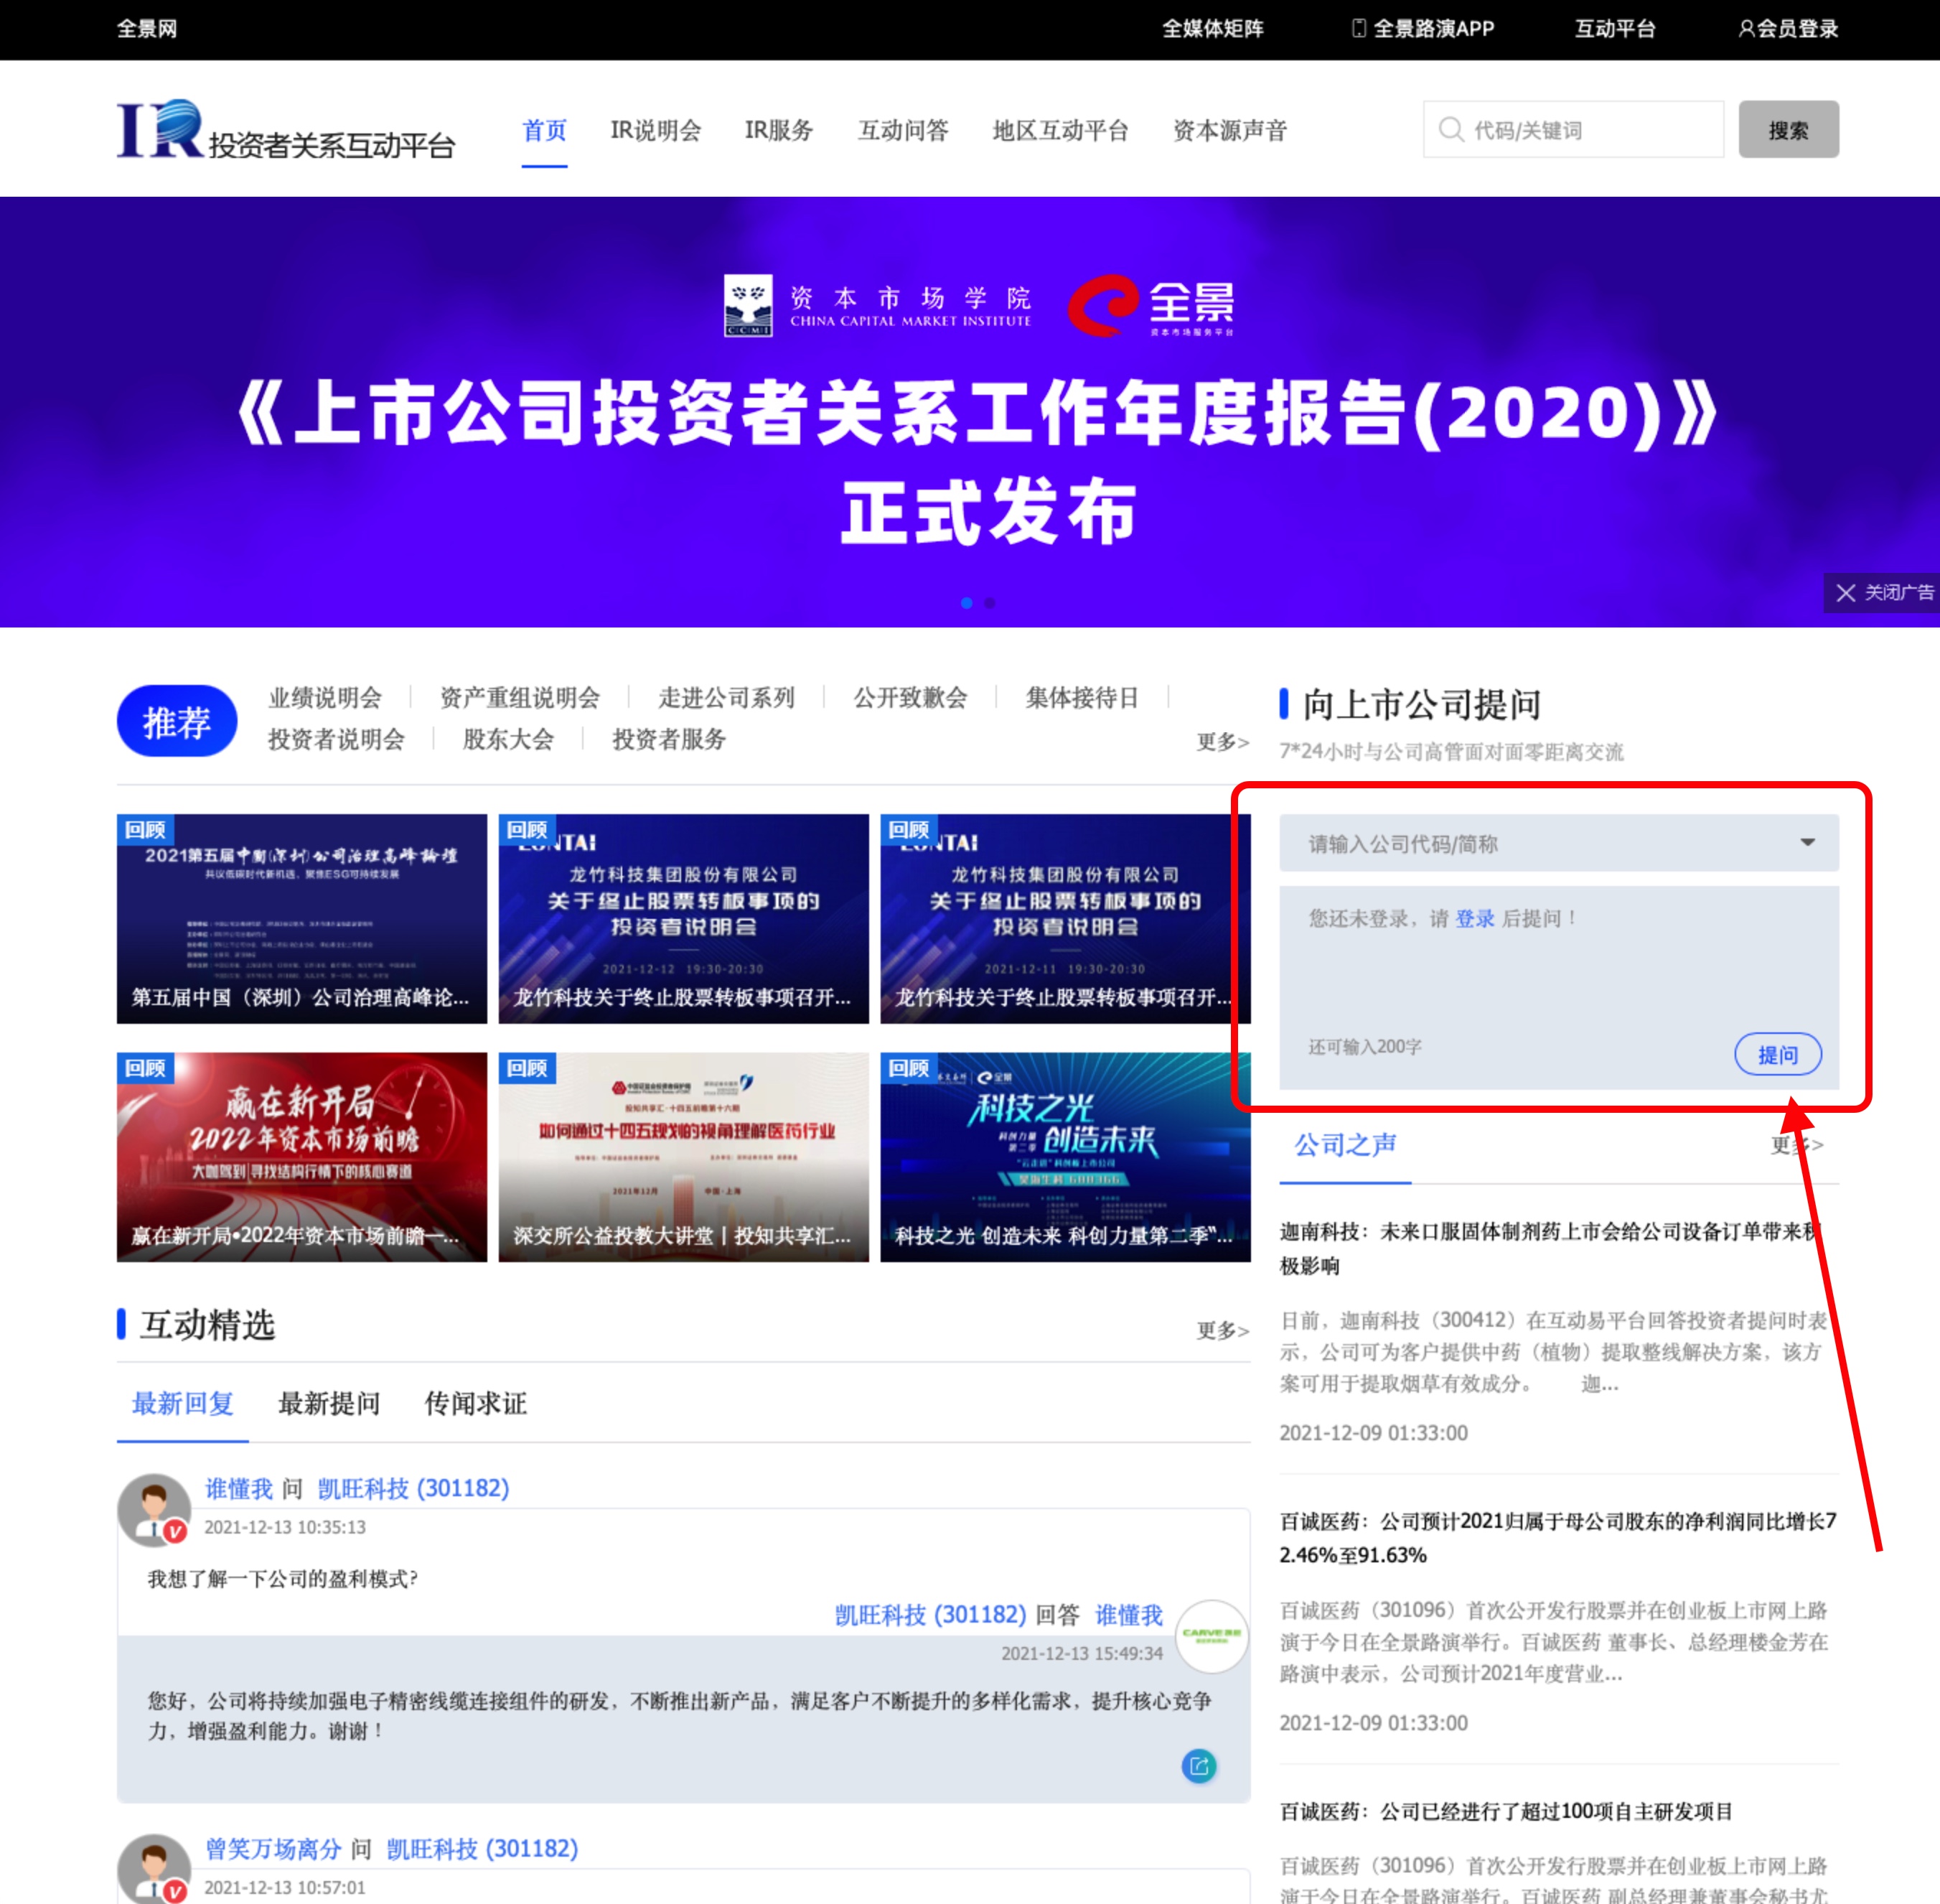Click 凯旺科技 (301182) next to 曾笑万场离分
Screen dimensions: 1940x1904
pyautogui.click(x=482, y=1849)
